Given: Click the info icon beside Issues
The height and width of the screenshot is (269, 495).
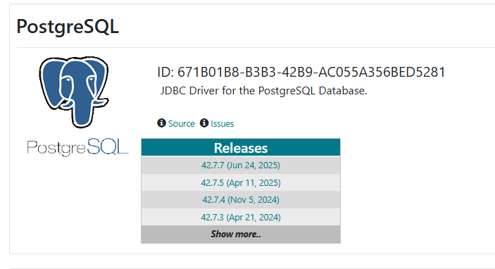Looking at the screenshot, I should pyautogui.click(x=204, y=123).
